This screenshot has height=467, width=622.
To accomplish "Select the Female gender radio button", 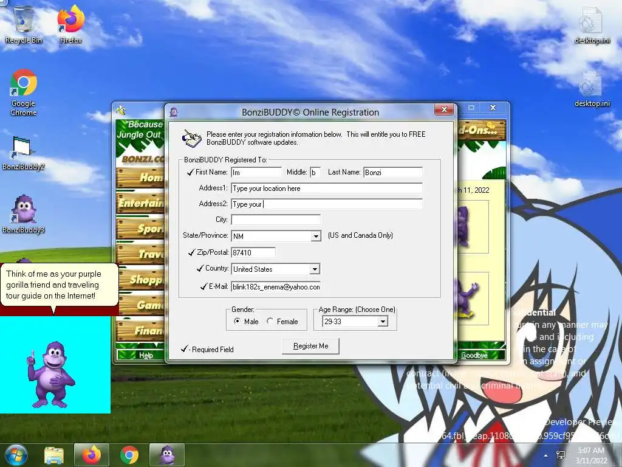I will tap(270, 321).
